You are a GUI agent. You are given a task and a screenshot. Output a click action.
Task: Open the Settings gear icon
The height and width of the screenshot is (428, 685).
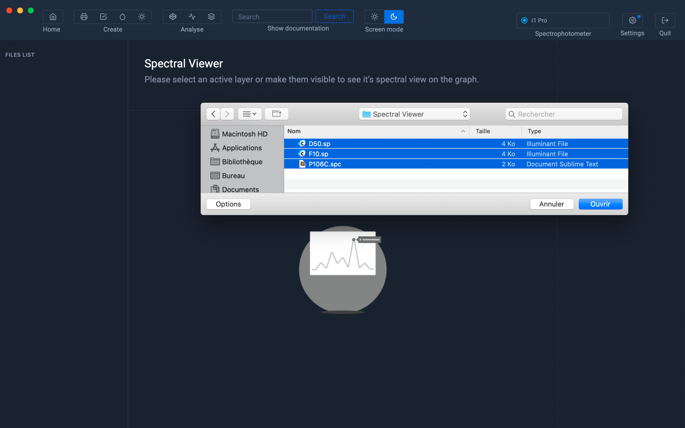tap(632, 20)
